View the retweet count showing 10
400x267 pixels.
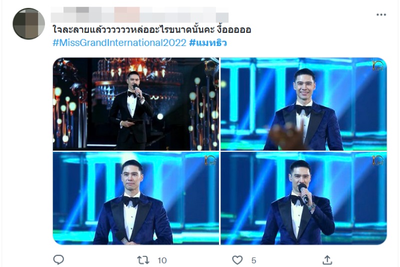pyautogui.click(x=162, y=261)
